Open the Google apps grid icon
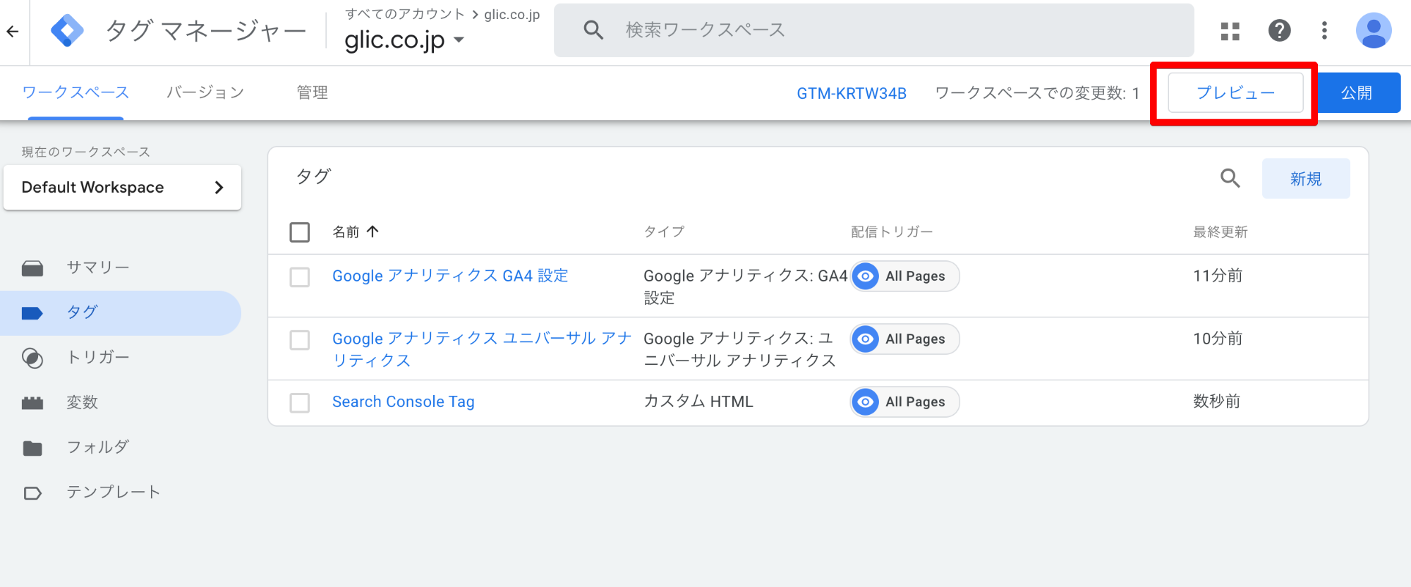Viewport: 1411px width, 587px height. point(1230,31)
